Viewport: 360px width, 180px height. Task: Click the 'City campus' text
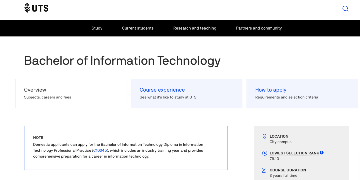click(x=281, y=142)
